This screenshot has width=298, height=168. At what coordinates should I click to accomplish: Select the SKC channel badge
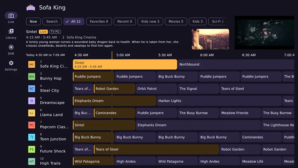(32, 64)
